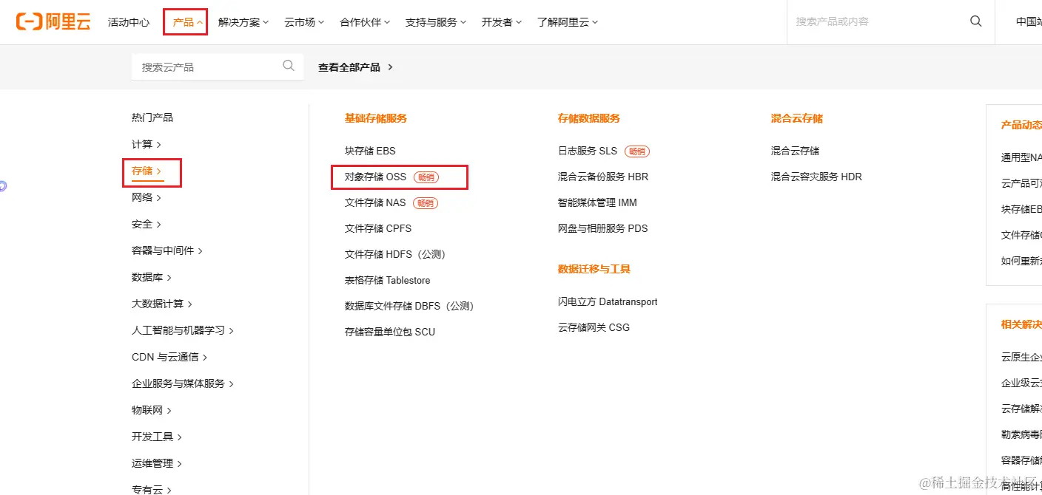Open the 文件存储 HDFS（公测）link

tap(395, 254)
